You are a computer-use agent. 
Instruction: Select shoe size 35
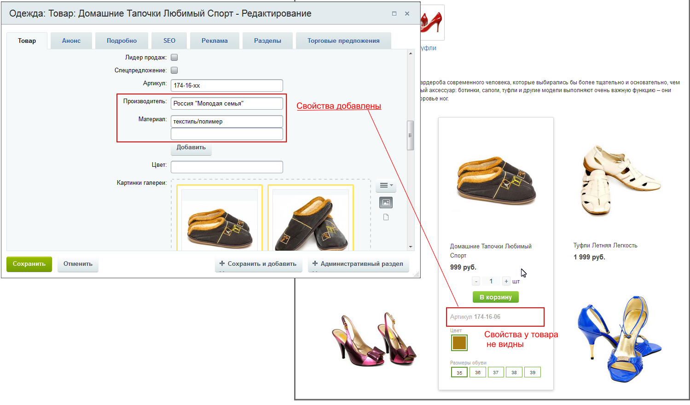[459, 372]
